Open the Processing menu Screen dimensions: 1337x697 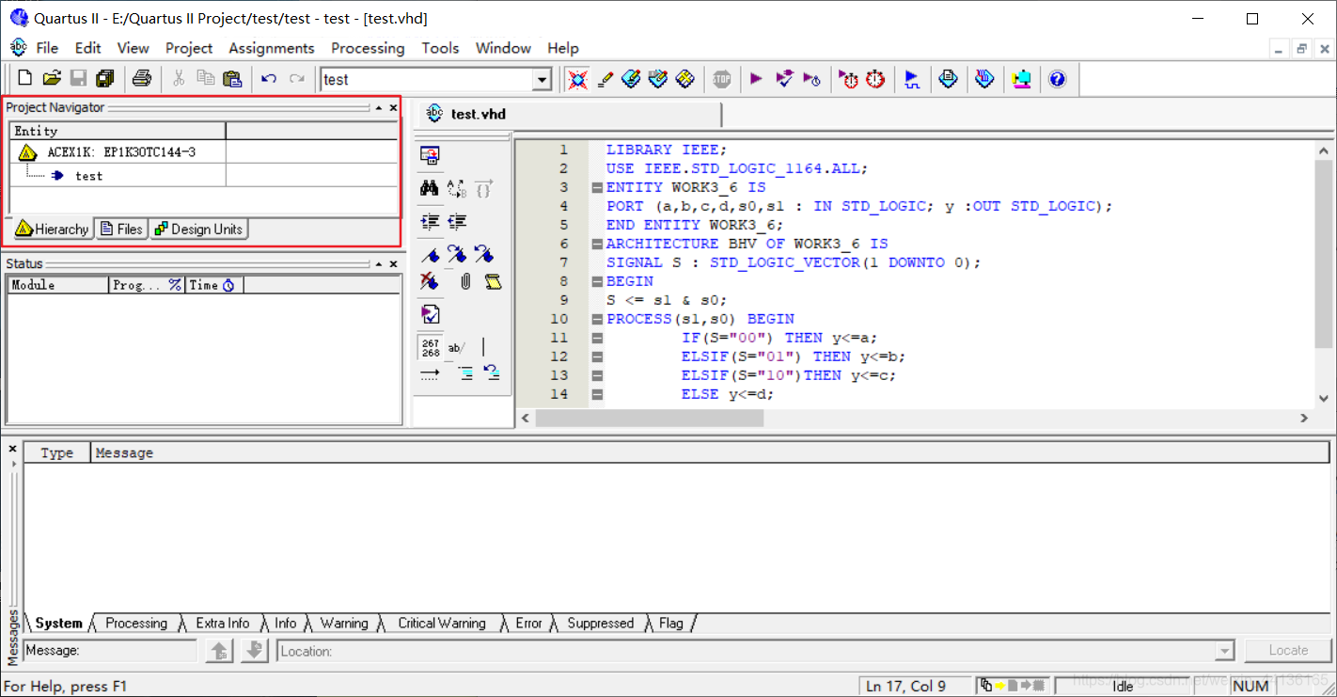pyautogui.click(x=368, y=48)
